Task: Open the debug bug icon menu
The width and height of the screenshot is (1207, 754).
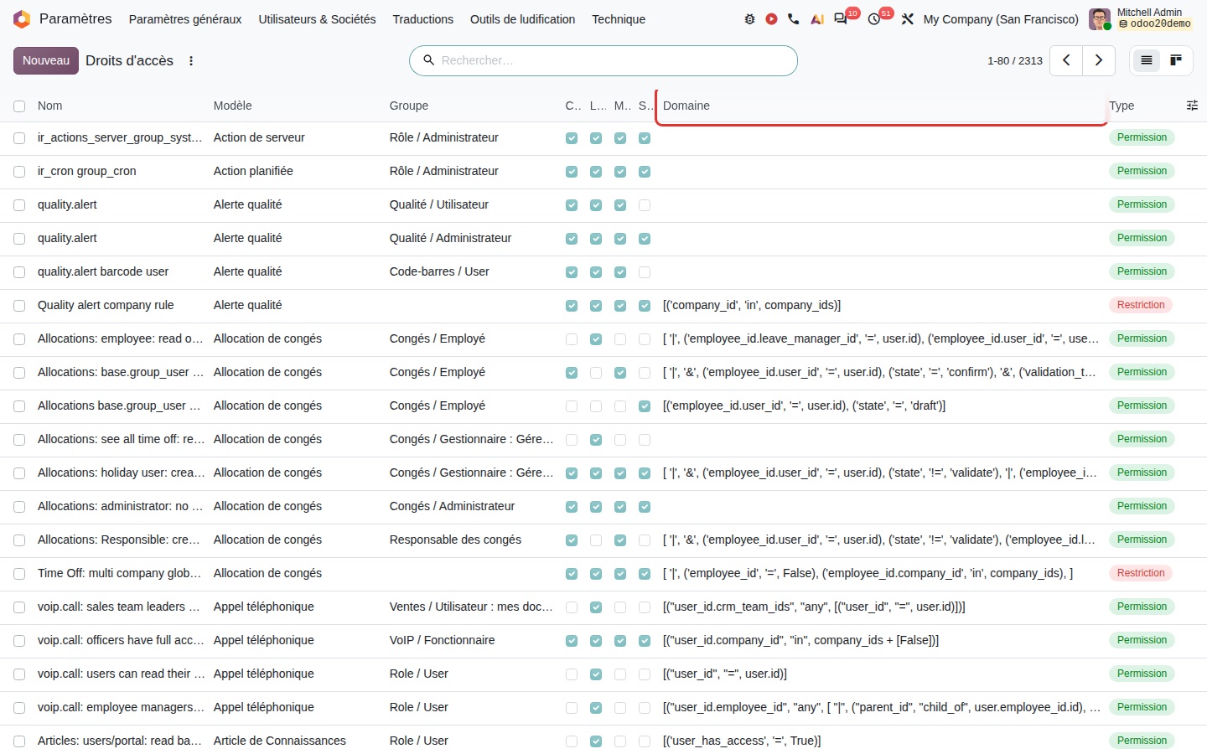Action: (749, 19)
